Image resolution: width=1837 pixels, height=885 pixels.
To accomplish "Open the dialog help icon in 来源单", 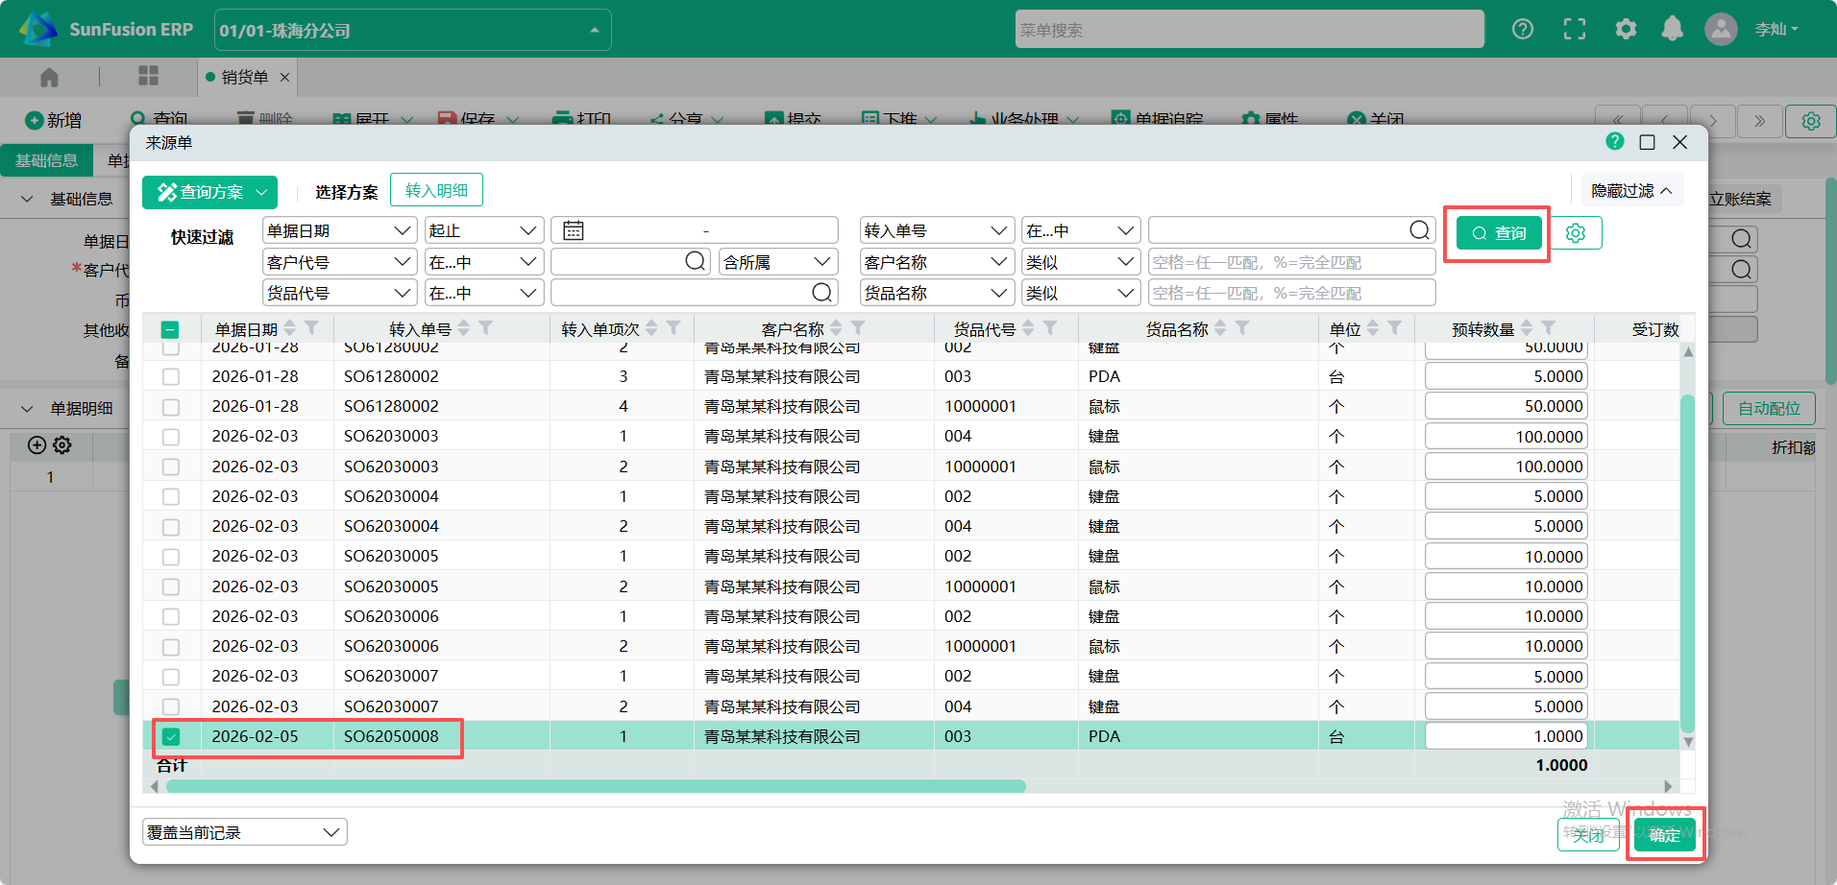I will [x=1614, y=142].
